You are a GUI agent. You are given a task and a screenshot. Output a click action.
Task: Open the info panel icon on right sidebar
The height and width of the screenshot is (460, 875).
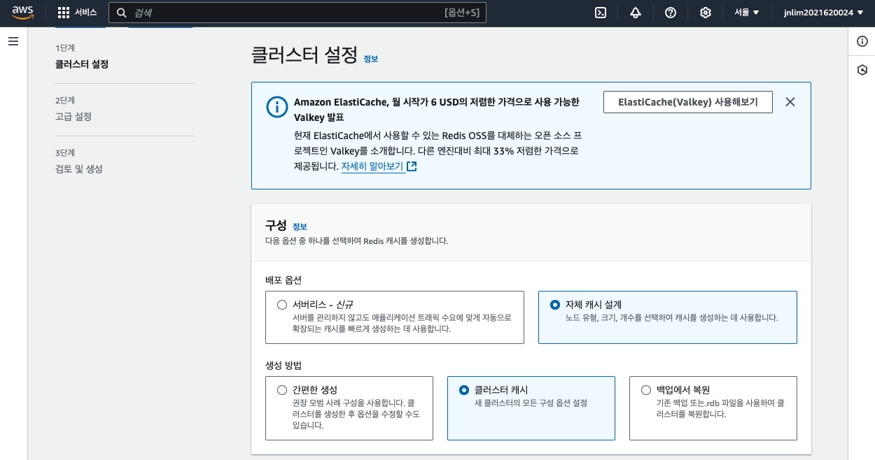862,42
